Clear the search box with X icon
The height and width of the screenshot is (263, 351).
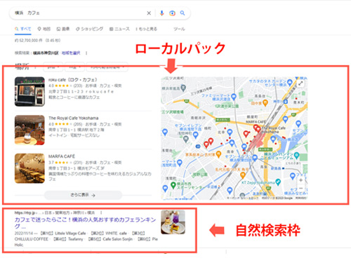(149, 13)
